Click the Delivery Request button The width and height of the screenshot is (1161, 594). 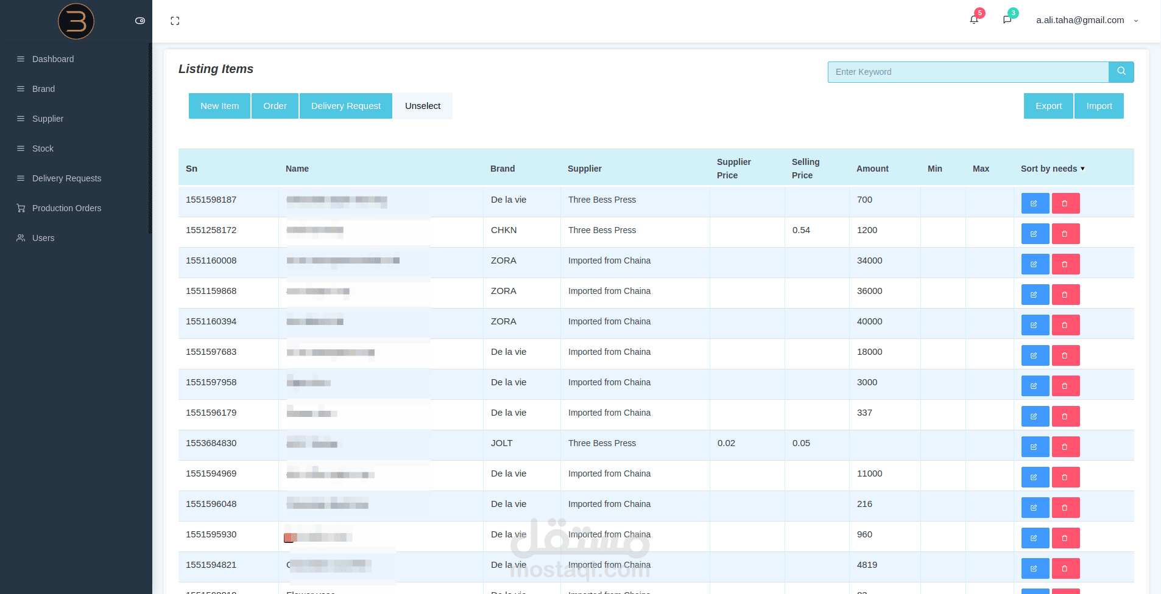pos(346,106)
